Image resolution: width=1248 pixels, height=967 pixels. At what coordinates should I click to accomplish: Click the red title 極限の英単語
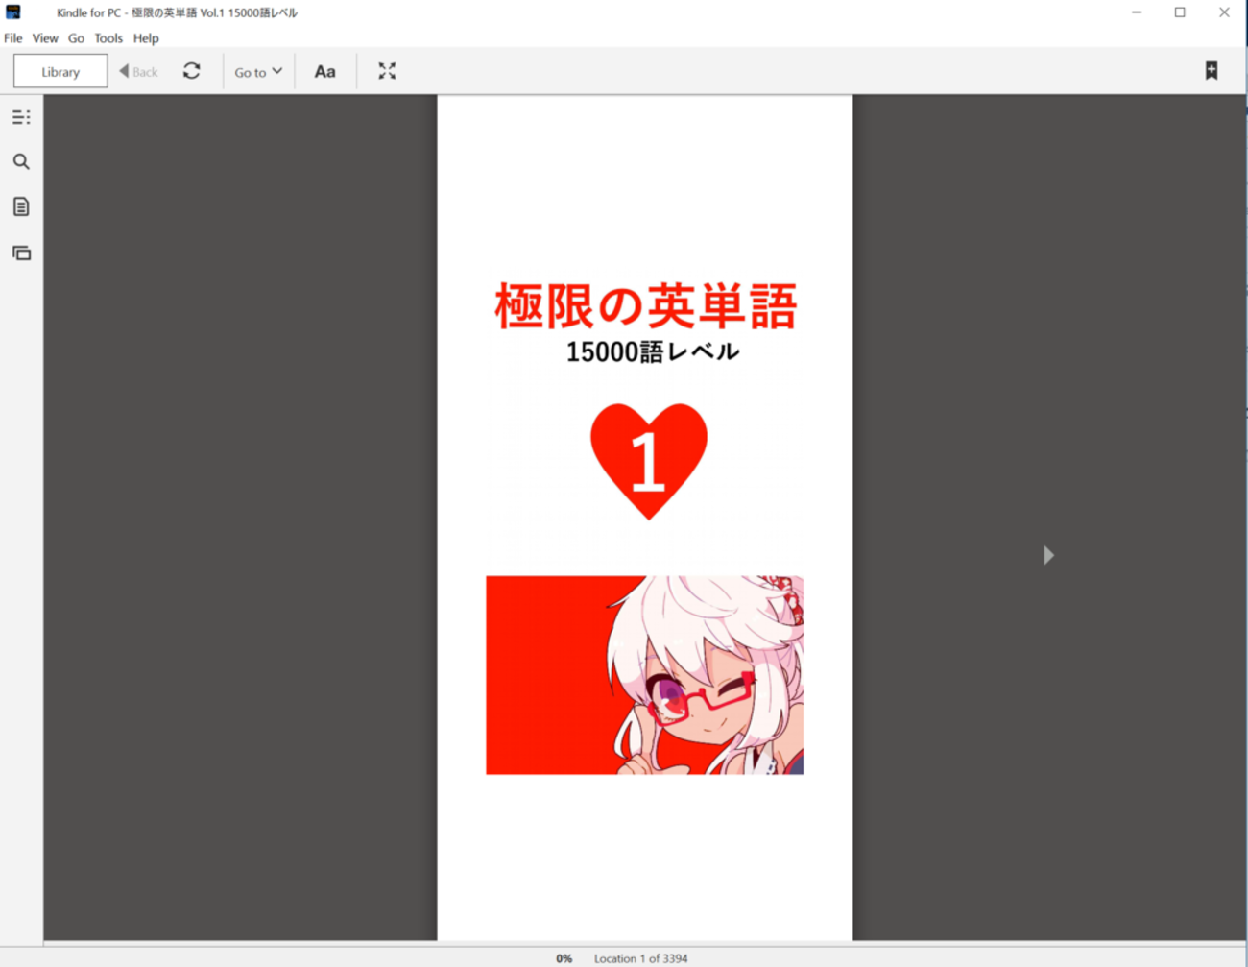click(646, 306)
